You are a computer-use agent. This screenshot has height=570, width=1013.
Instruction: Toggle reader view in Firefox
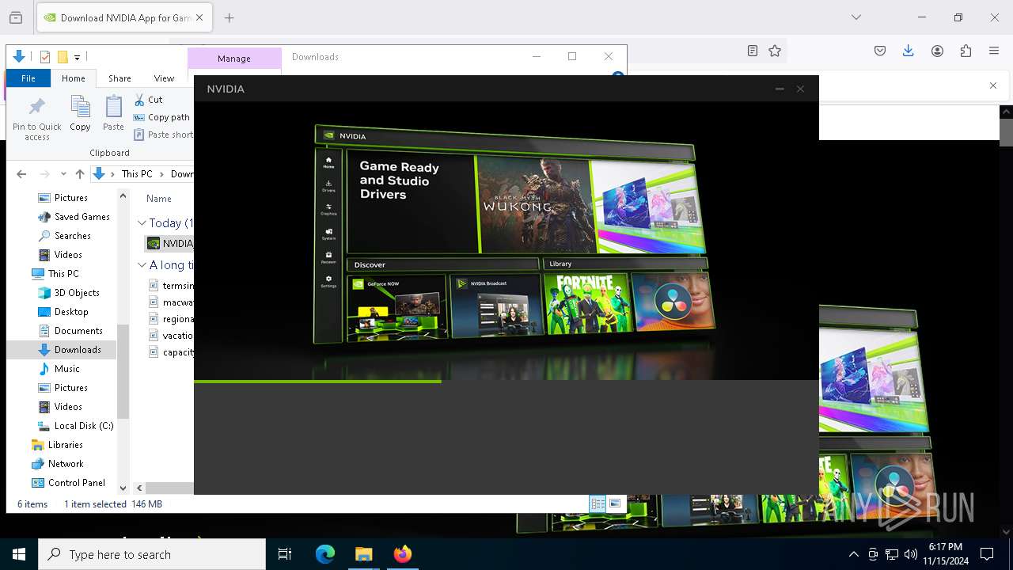(753, 51)
